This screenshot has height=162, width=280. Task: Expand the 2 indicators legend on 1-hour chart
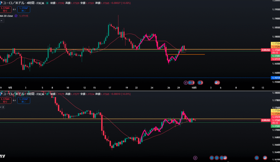click(2, 107)
